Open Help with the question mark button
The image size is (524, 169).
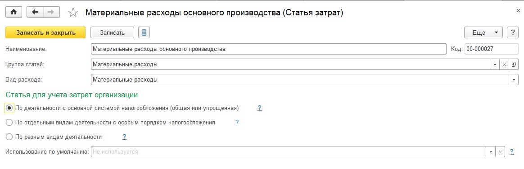[x=513, y=32]
